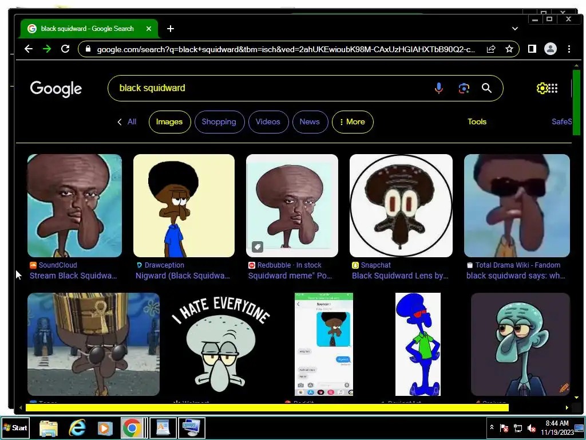Open the Google apps grid
The height and width of the screenshot is (440, 586).
pyautogui.click(x=553, y=88)
